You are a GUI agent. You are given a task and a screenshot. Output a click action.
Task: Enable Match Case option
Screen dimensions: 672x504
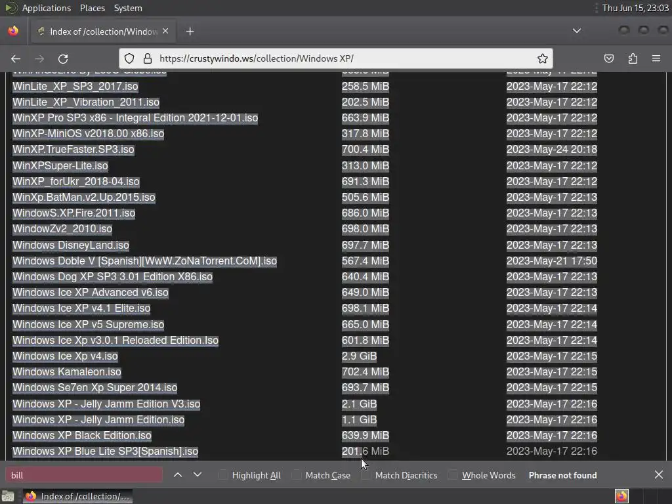pos(296,475)
